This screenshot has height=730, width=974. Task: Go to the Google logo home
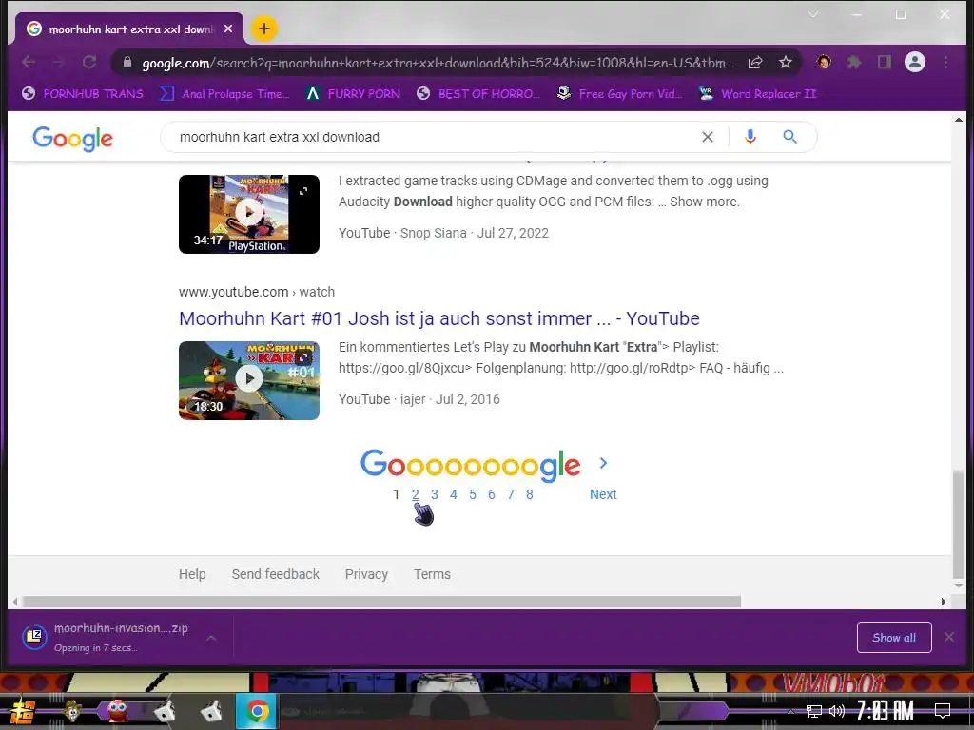[72, 139]
